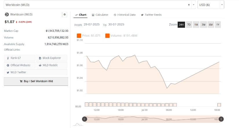The image size is (239, 128).
Task: Click the Market Cap label
Action: pos(11,31)
